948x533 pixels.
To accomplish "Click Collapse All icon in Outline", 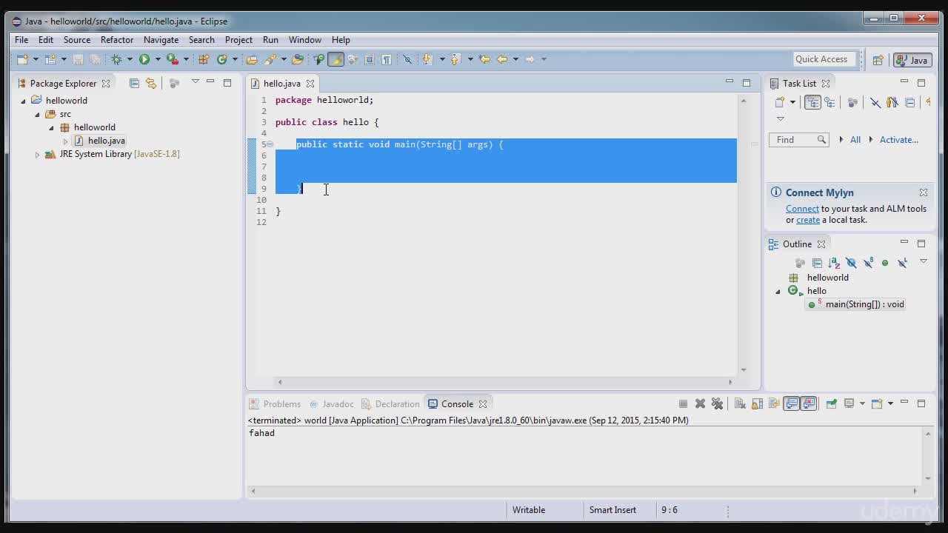I will [817, 263].
